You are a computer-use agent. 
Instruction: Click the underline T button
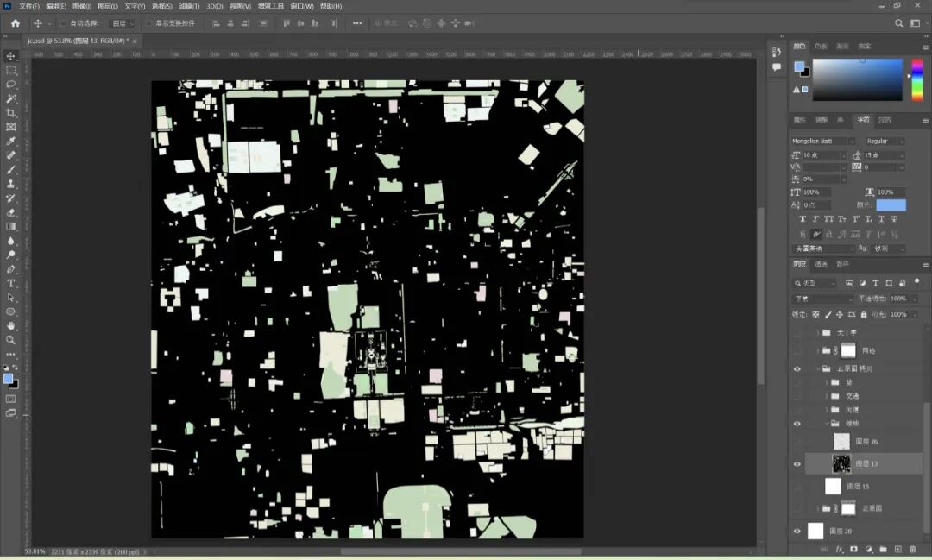coord(881,219)
